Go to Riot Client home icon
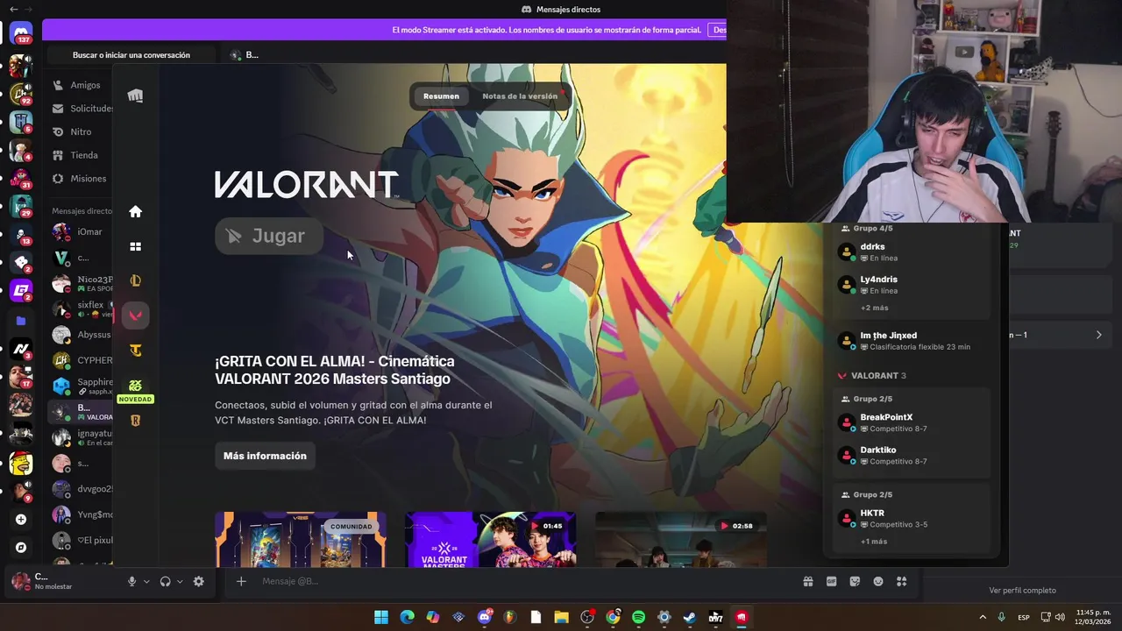Screen dimensions: 1122x631 point(135,211)
